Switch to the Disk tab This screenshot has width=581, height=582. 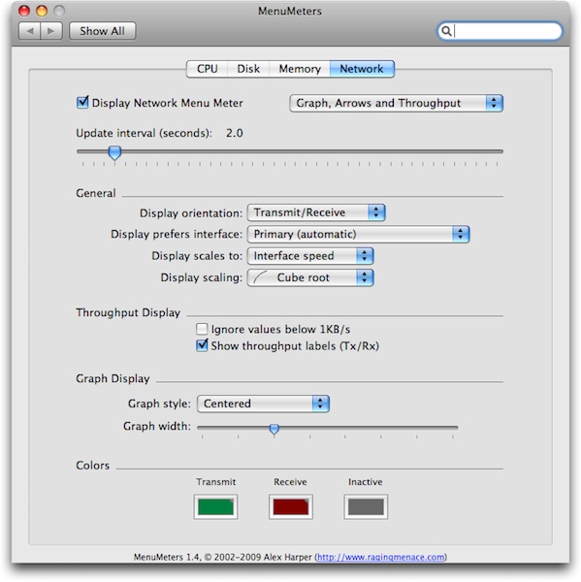pyautogui.click(x=248, y=69)
